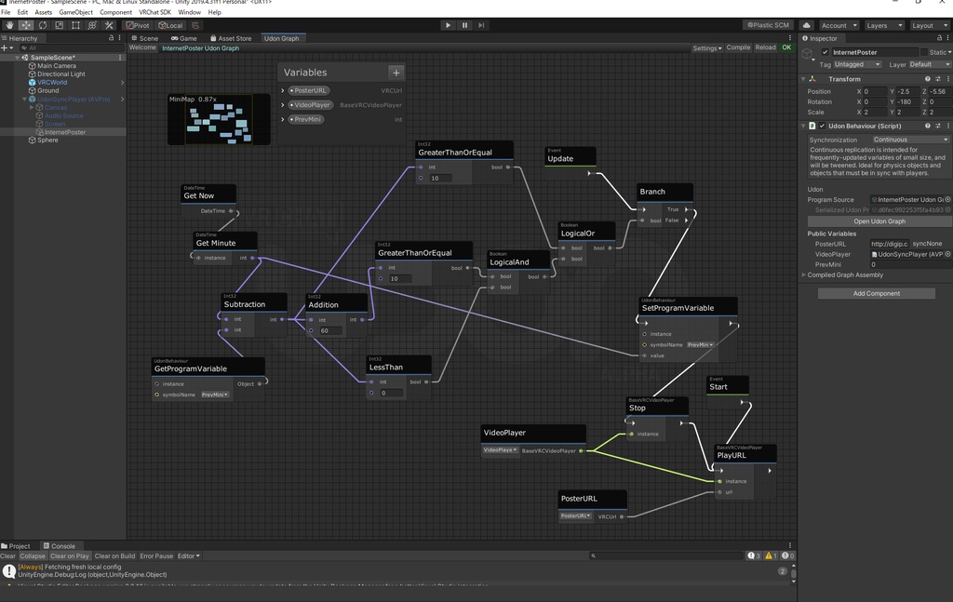This screenshot has width=953, height=602.
Task: Uncheck the InternetPoster active checkbox
Action: tap(825, 52)
